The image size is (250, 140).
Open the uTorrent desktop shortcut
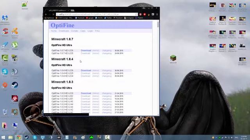click(15, 46)
